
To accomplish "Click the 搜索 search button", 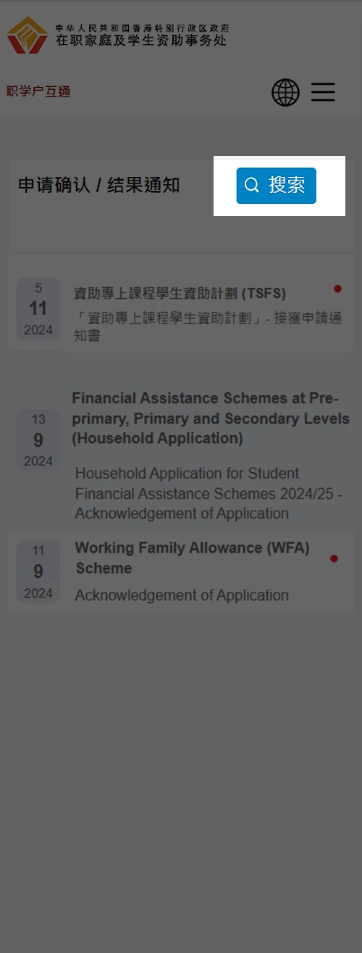I will coord(276,185).
